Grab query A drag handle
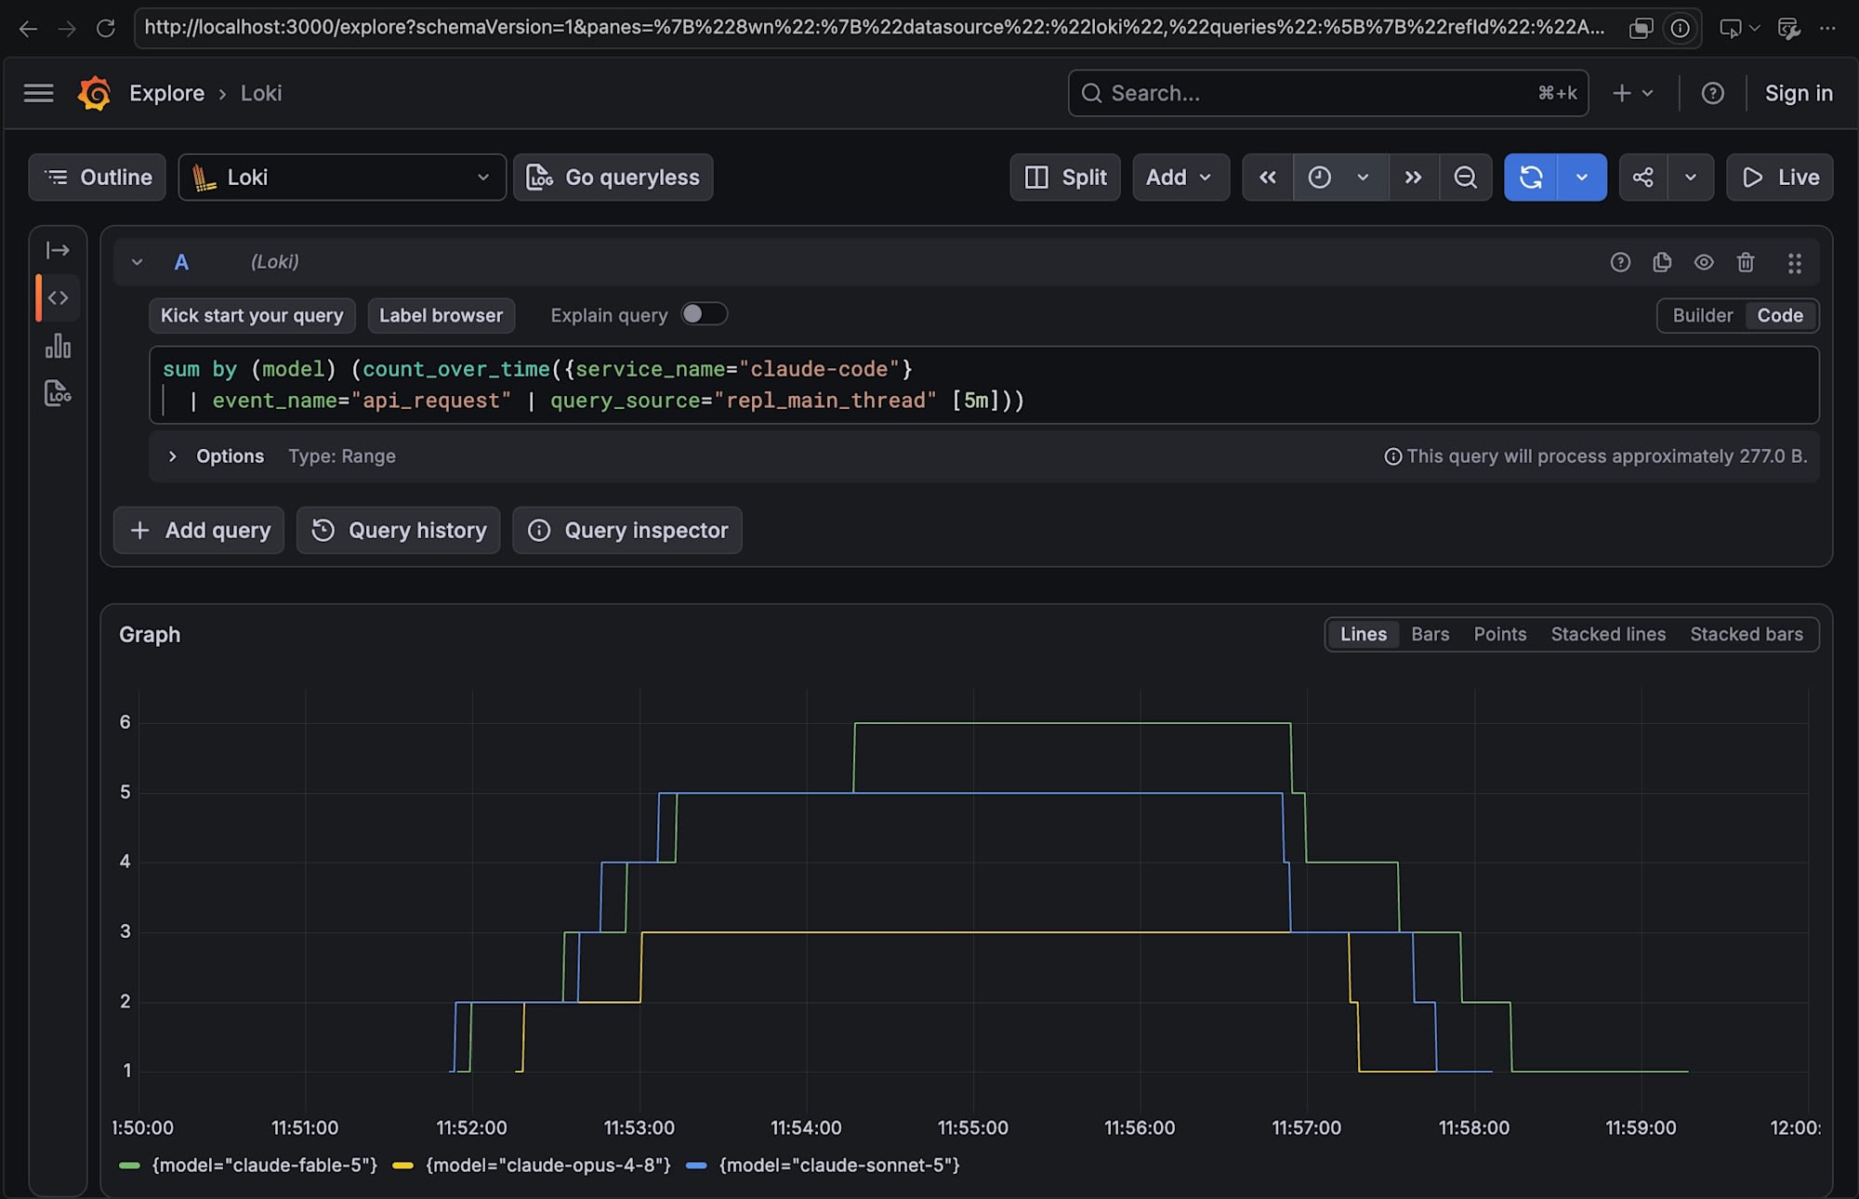Viewport: 1859px width, 1199px height. [1794, 263]
